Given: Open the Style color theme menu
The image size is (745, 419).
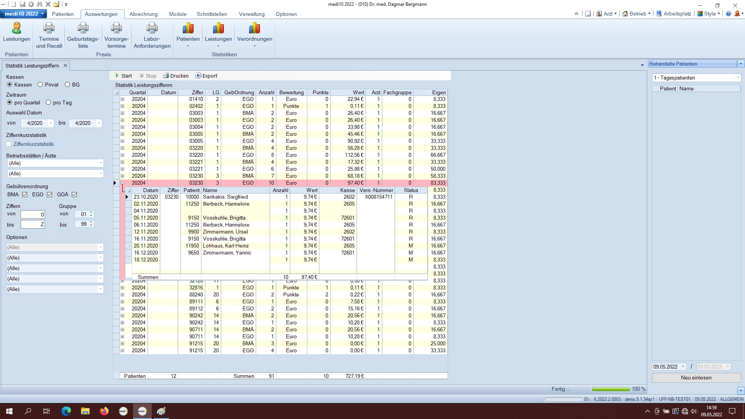Looking at the screenshot, I should 709,14.
